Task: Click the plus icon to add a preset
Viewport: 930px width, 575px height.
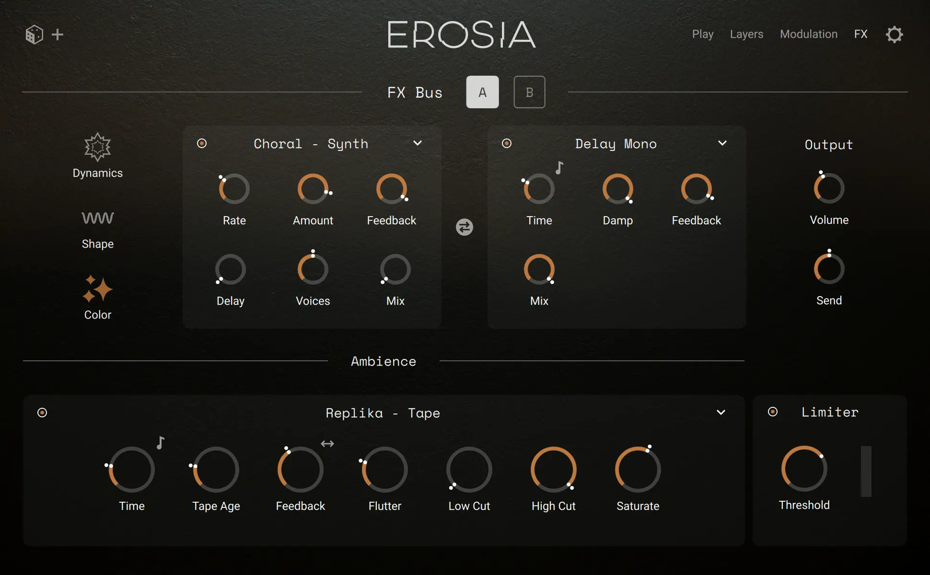Action: coord(58,34)
